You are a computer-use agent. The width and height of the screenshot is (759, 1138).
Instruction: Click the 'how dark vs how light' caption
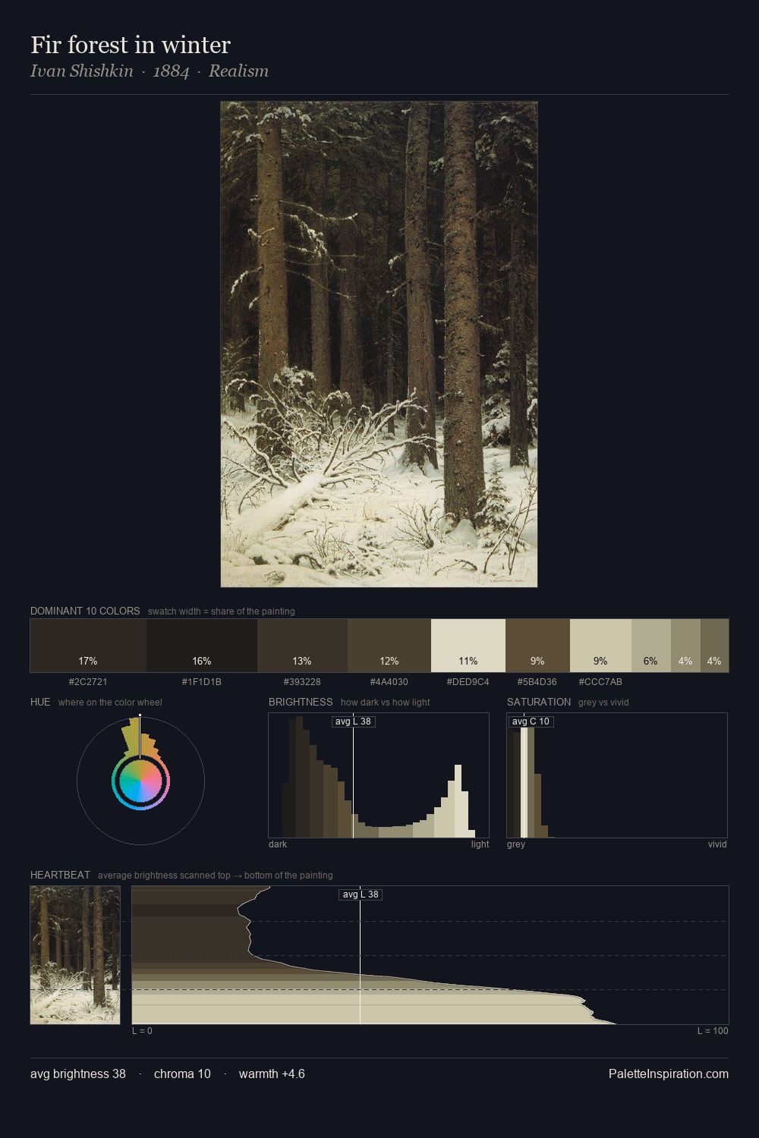pyautogui.click(x=386, y=703)
